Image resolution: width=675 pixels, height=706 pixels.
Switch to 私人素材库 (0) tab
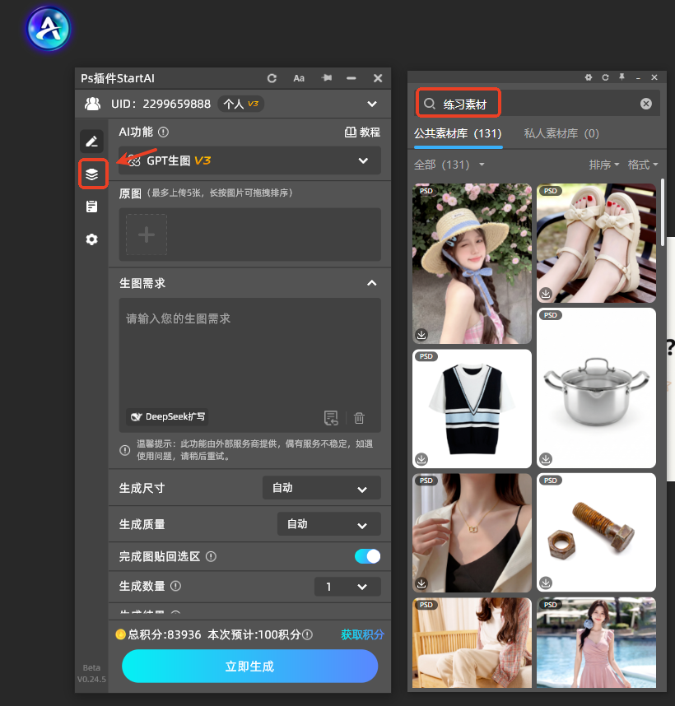561,134
